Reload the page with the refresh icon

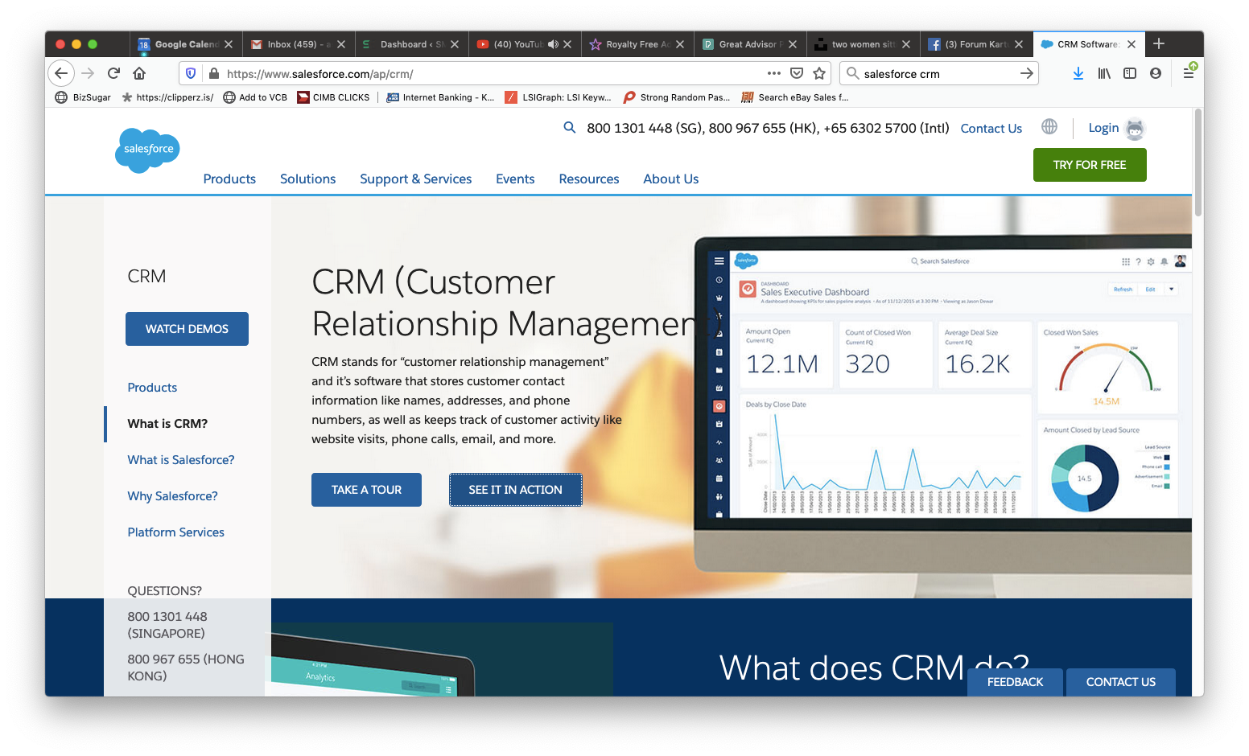113,73
